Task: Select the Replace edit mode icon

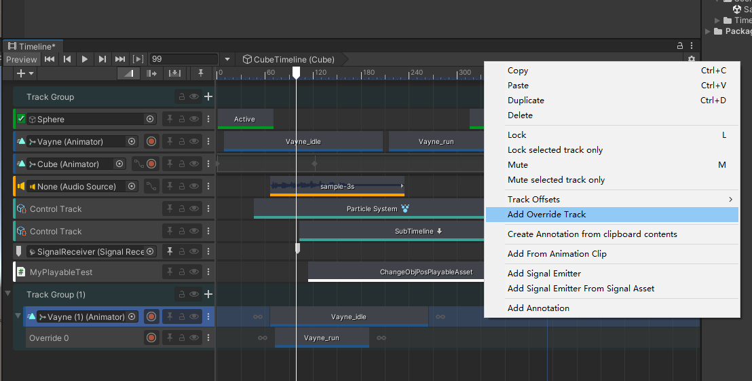Action: click(174, 73)
